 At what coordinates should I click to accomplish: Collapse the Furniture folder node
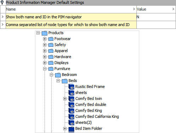click(x=45, y=69)
